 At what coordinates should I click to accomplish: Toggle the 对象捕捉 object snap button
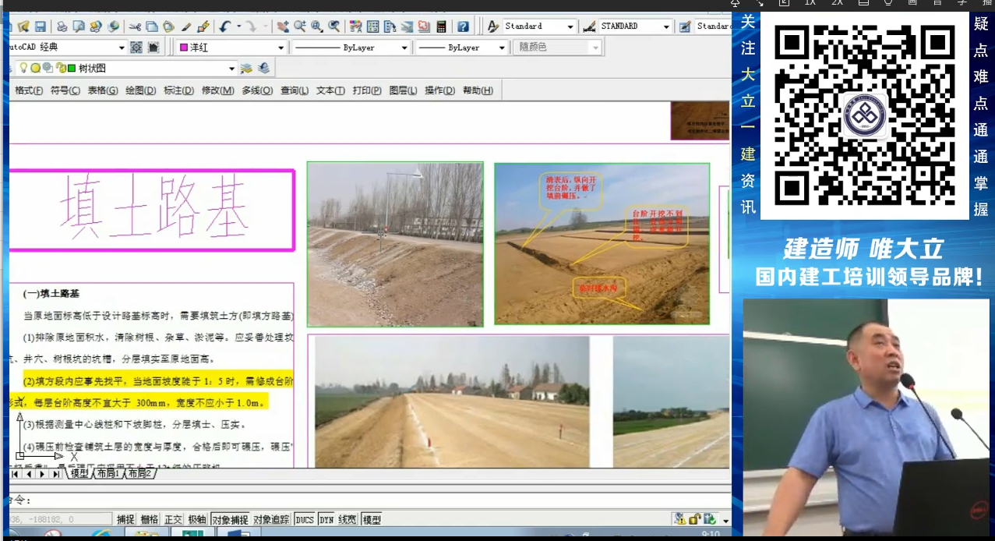(x=230, y=519)
